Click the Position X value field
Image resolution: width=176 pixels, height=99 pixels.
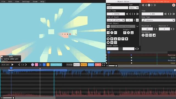pos(147,29)
